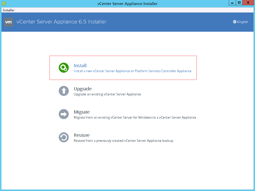Maximize the installer window
255x191 pixels.
239,2
